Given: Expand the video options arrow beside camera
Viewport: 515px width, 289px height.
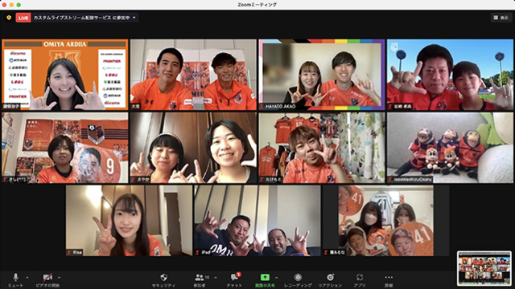Looking at the screenshot, I should click(x=59, y=278).
